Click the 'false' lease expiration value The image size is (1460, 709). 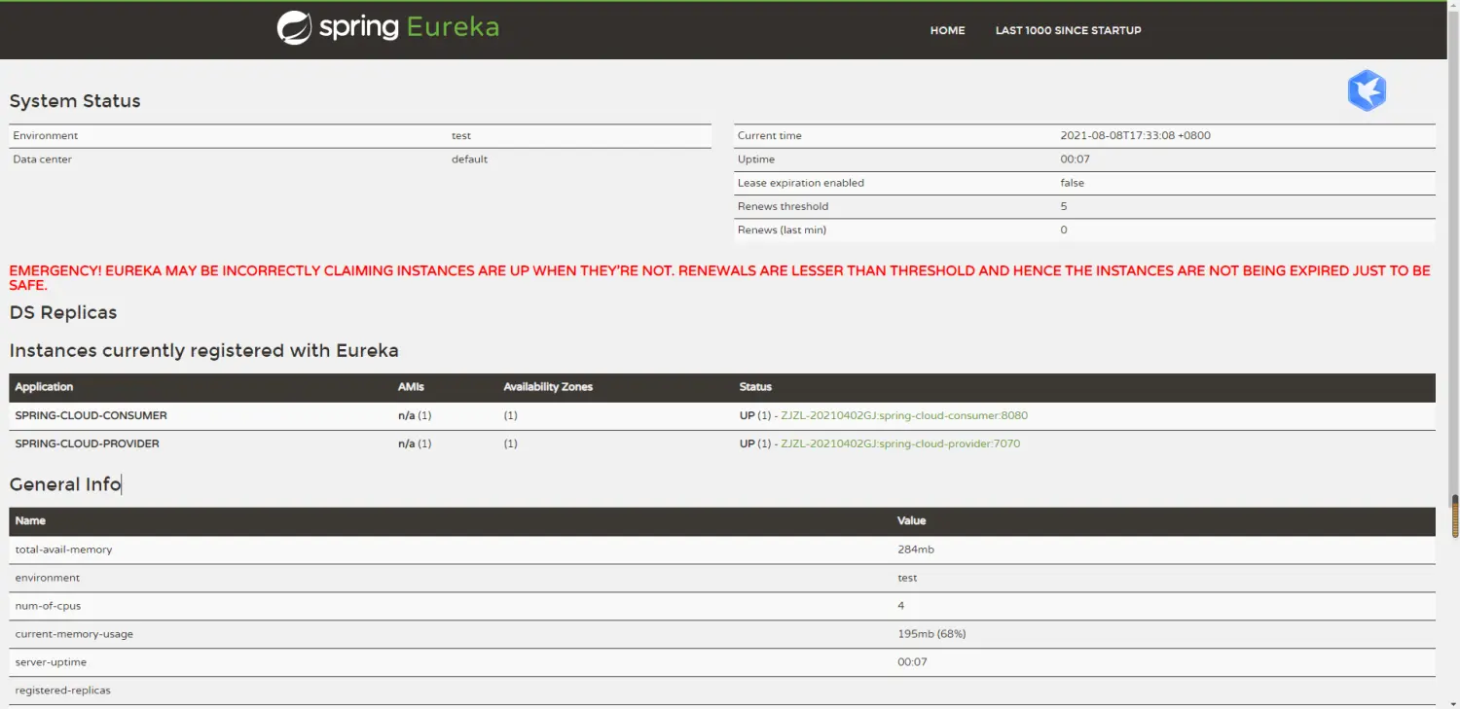click(1072, 183)
